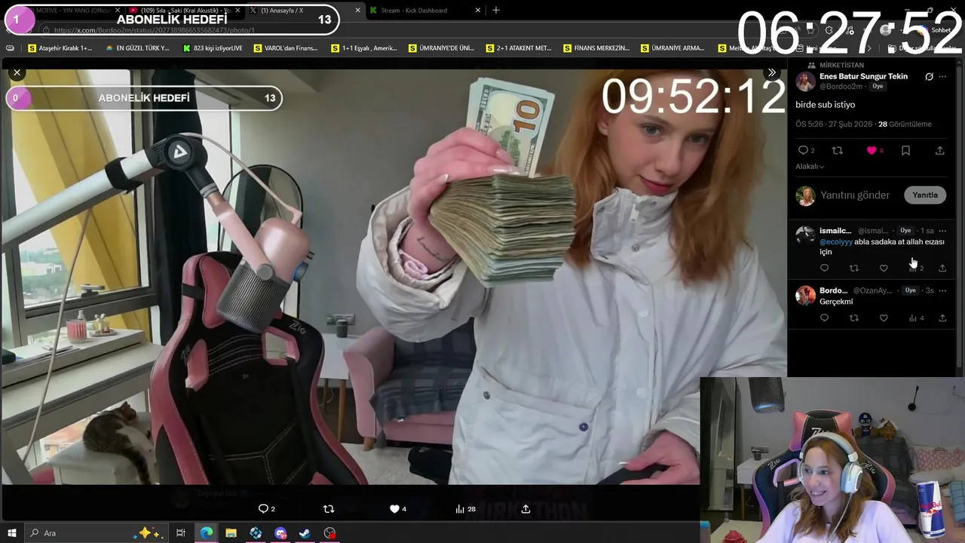The height and width of the screenshot is (543, 965).
Task: Open the '1+1 Eşyalı , Americ...' bookmark
Action: coord(363,48)
